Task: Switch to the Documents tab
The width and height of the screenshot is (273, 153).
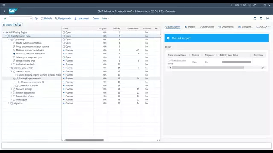Action: point(226,27)
